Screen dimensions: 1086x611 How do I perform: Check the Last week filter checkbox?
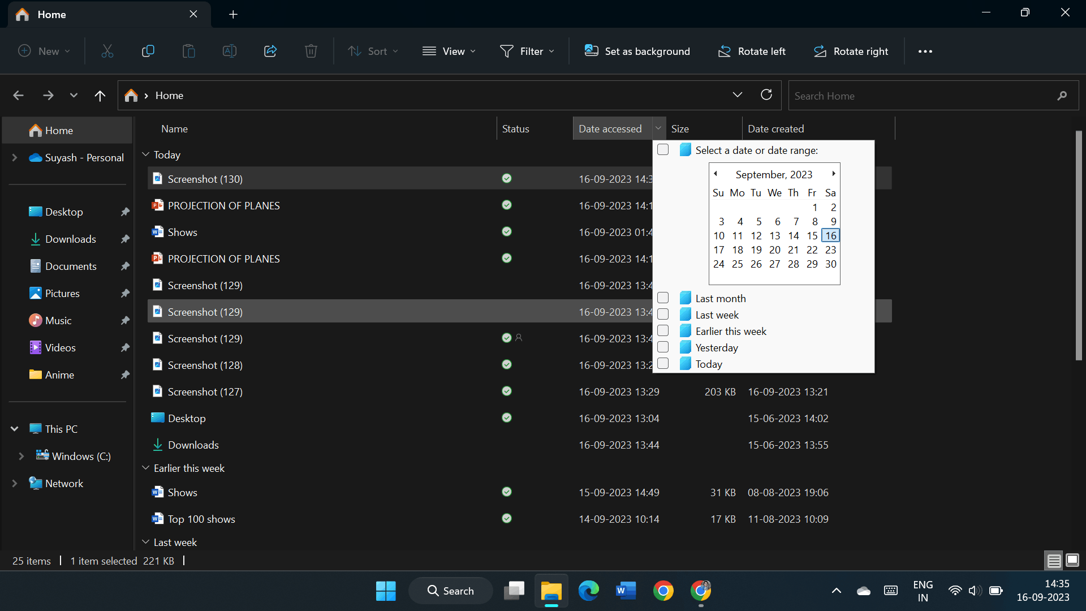663,315
